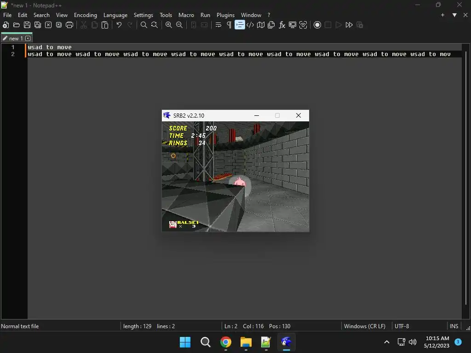
Task: Click the Close All toolbar icon
Action: tap(59, 25)
